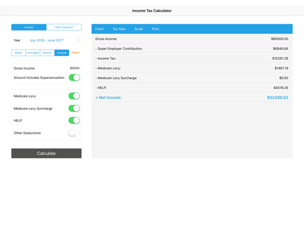
Task: Select the Aussie country segment
Action: [29, 27]
